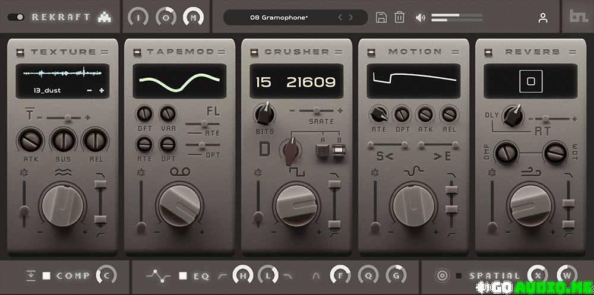Click the REKRAFT pixel invader logo icon
The image size is (594, 295).
click(105, 17)
